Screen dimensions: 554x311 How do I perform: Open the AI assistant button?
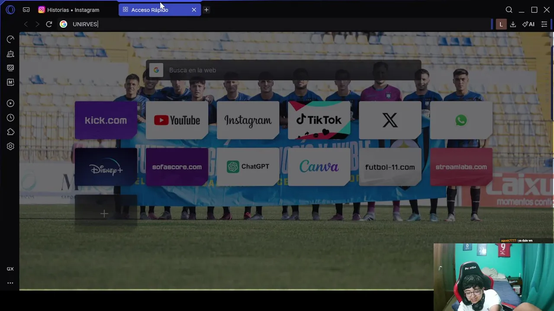point(528,24)
